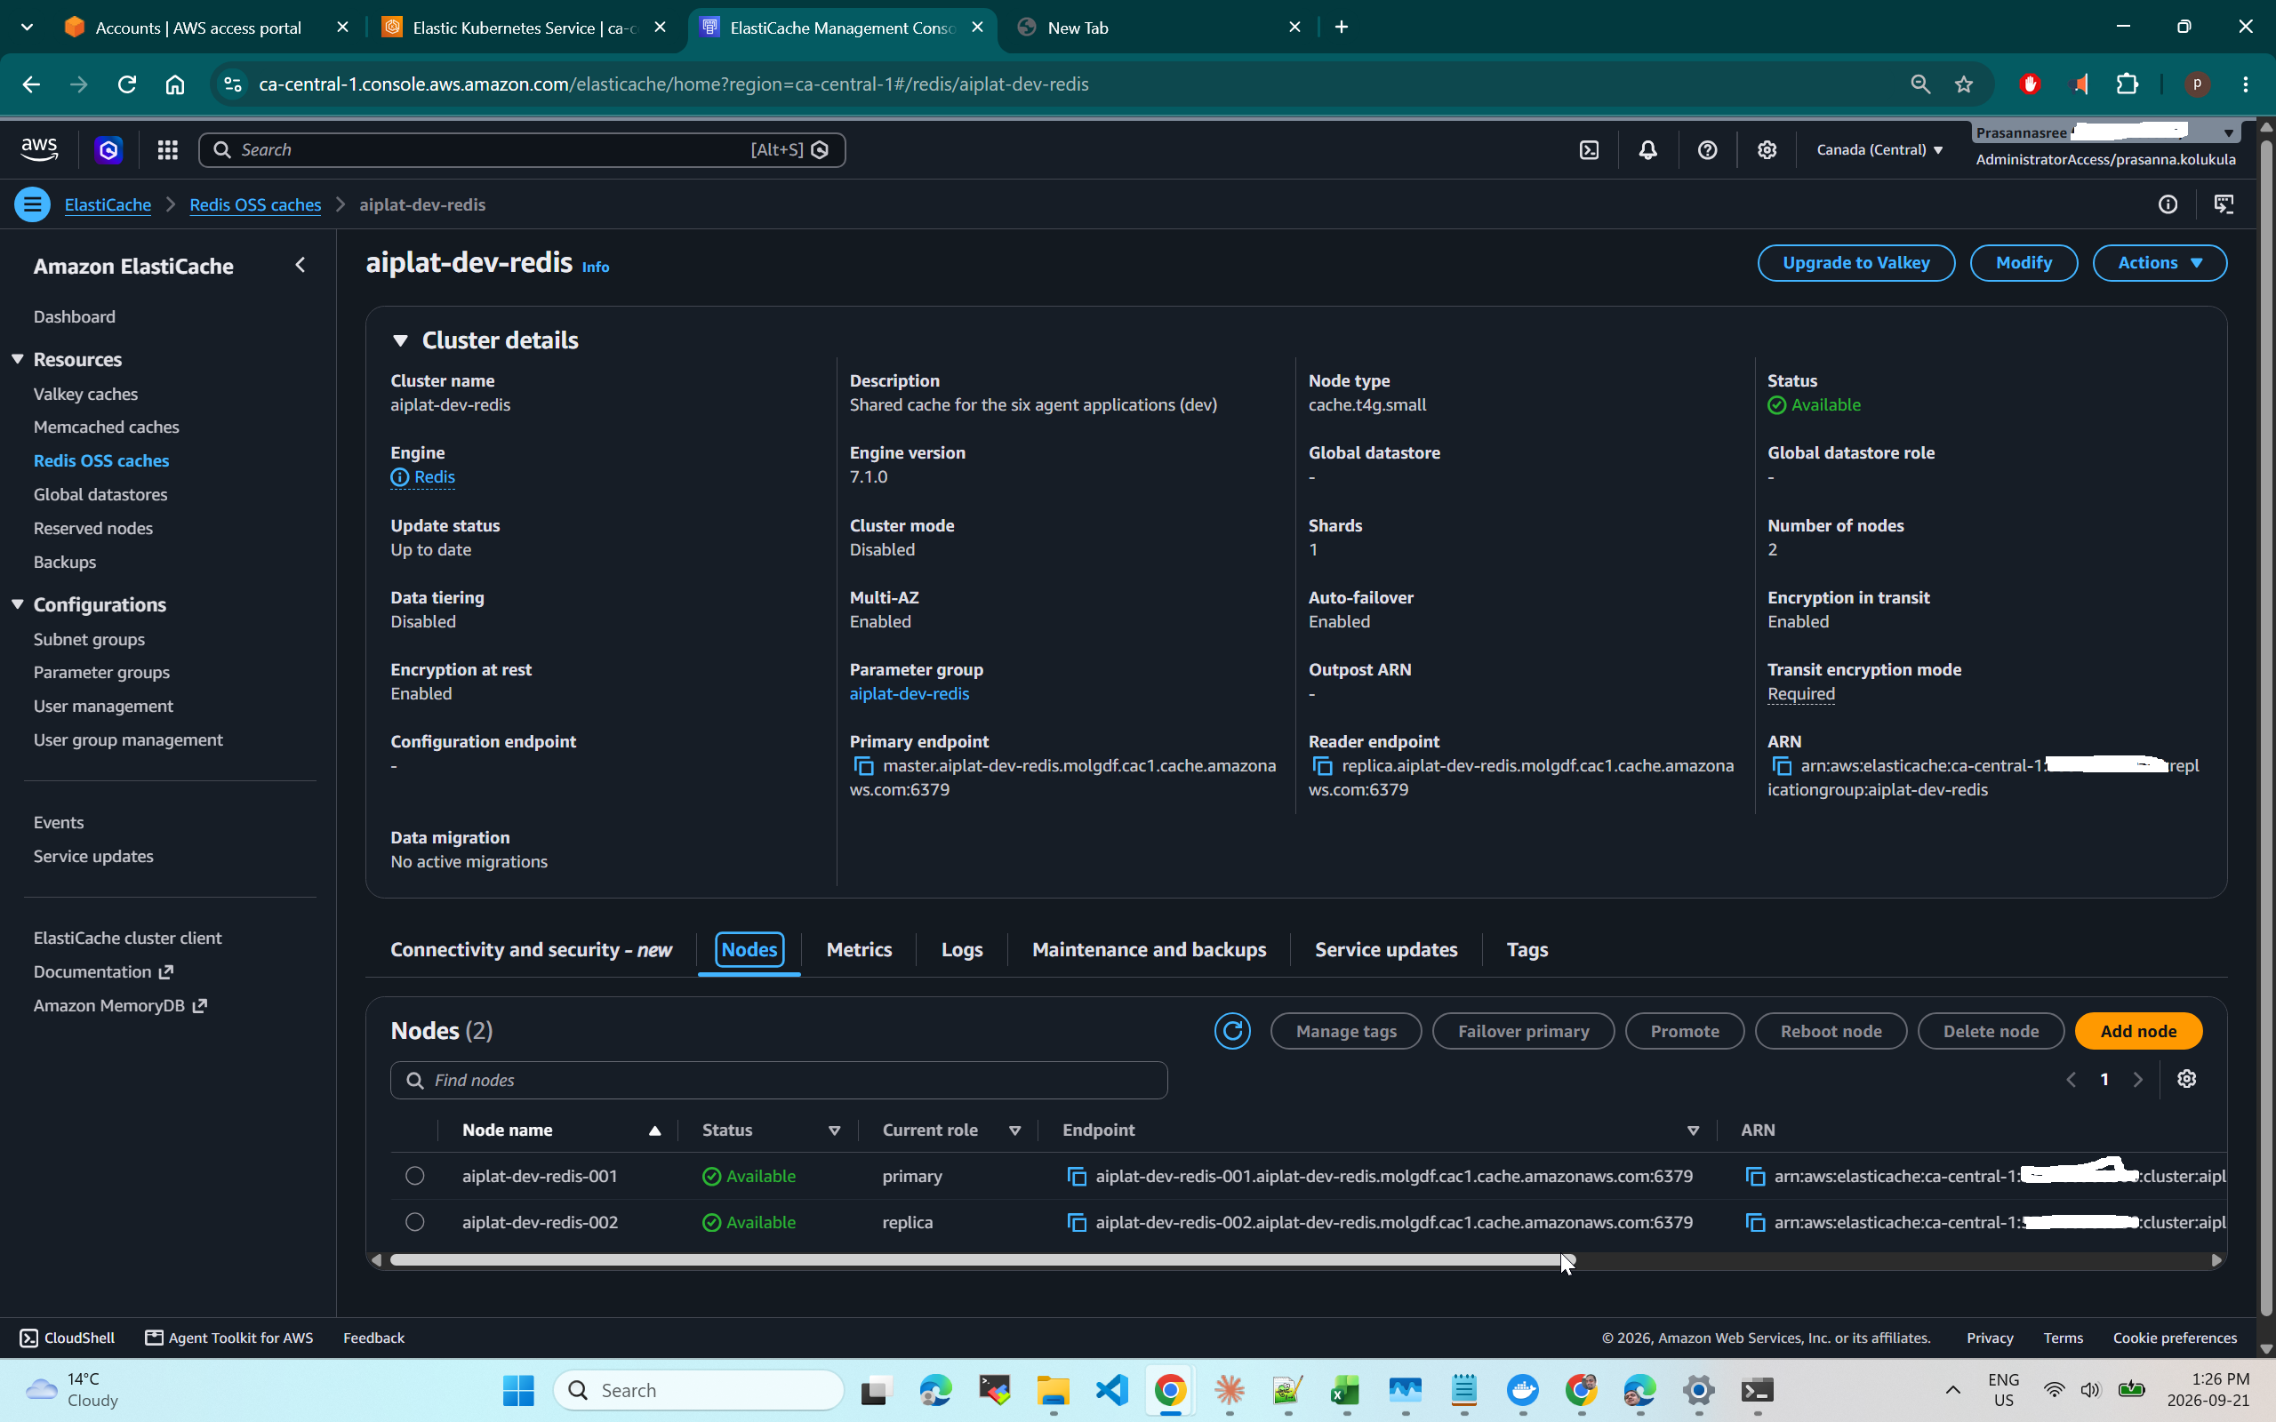Click the AWS logo home icon

tap(39, 148)
